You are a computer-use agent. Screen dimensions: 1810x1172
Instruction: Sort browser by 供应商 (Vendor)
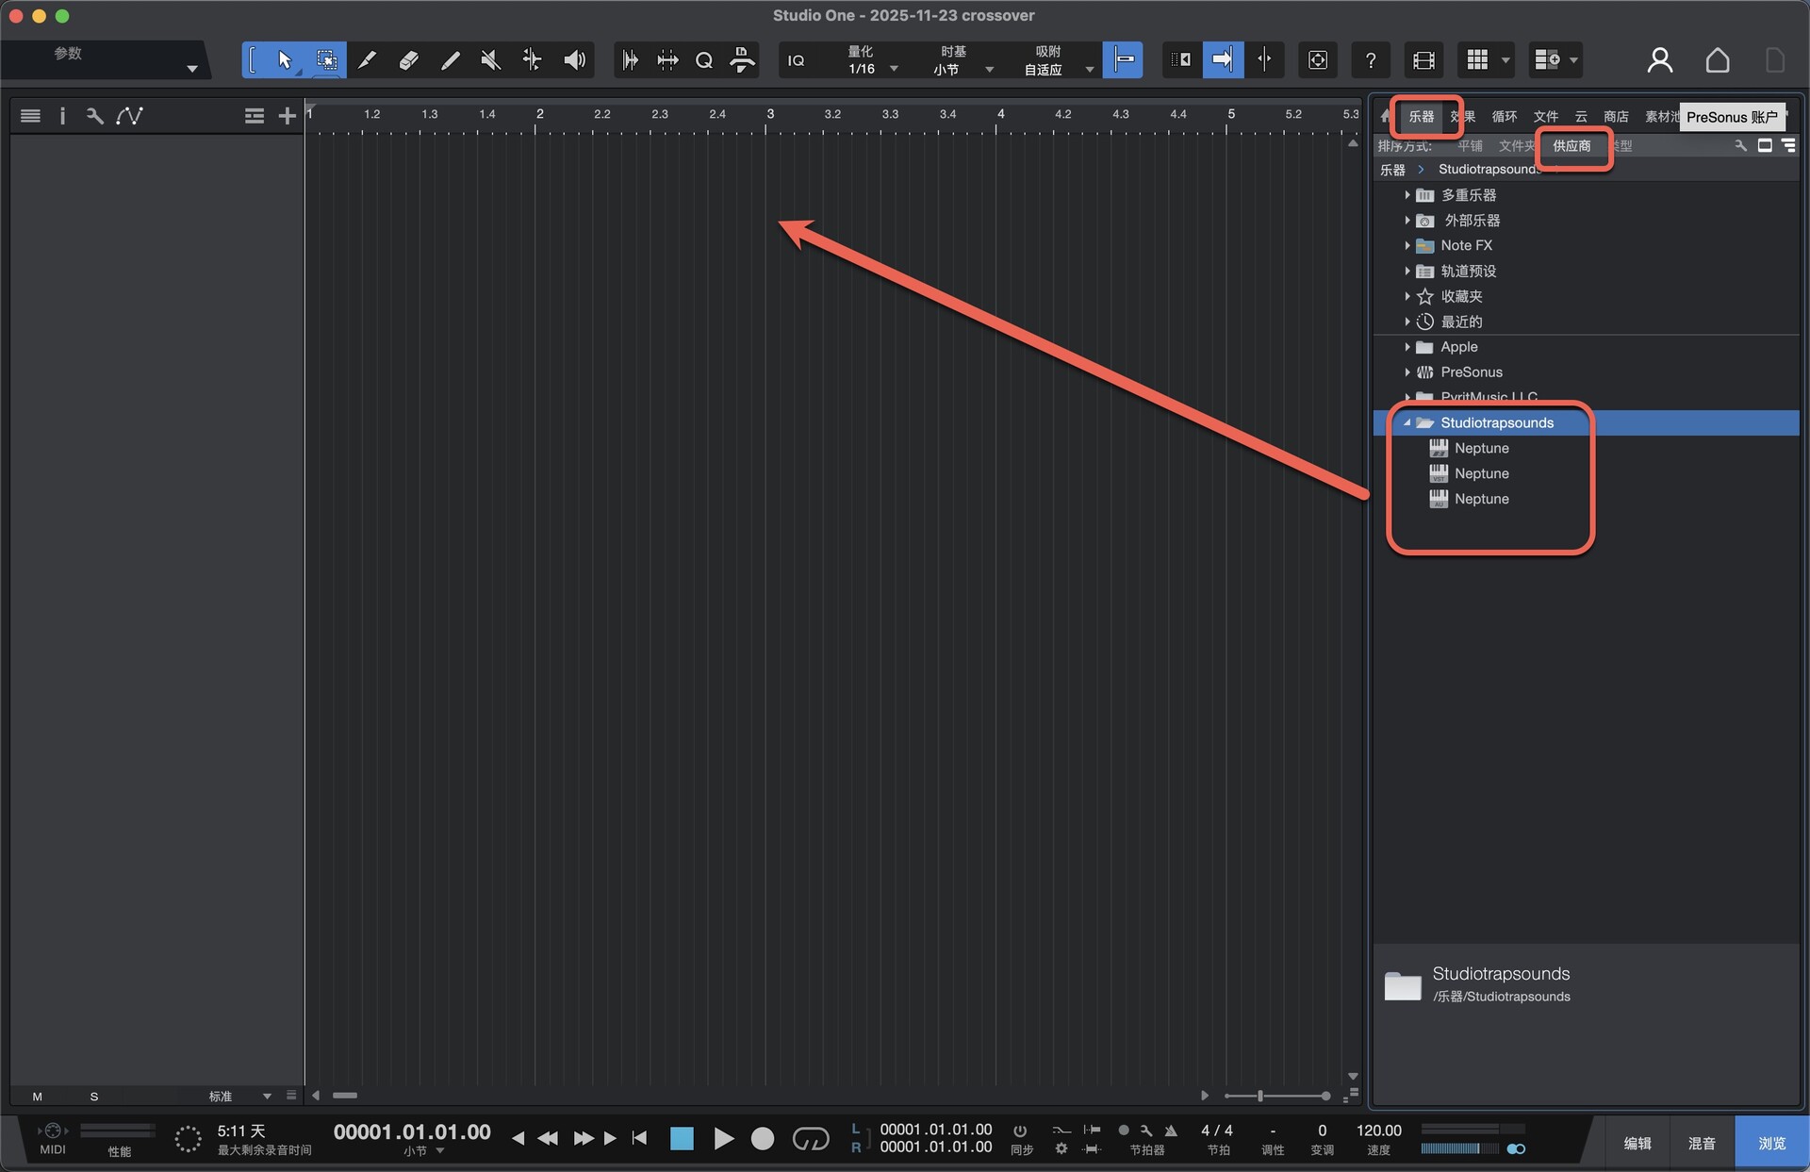(1571, 146)
